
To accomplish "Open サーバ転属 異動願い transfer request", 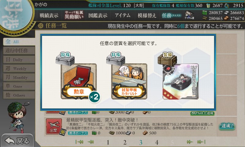I will tap(74, 15).
